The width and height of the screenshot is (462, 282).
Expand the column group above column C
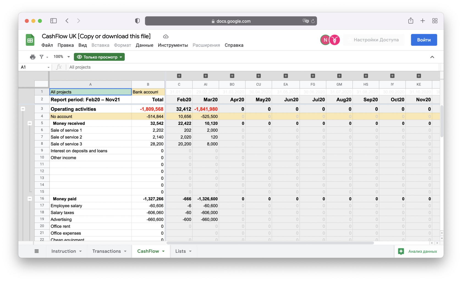pyautogui.click(x=179, y=76)
